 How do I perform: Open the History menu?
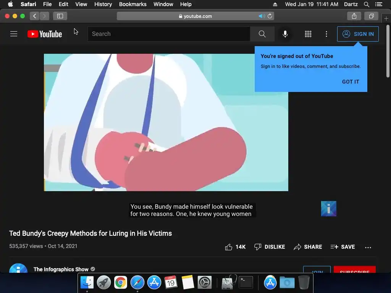click(103, 4)
